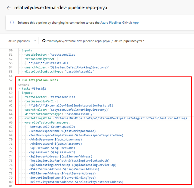
Task: Open the azure-pipelines branch dropdown
Action: point(22,41)
